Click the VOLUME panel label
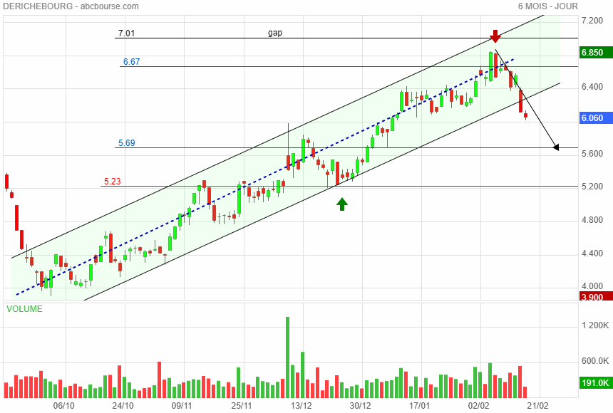The width and height of the screenshot is (613, 413). click(x=24, y=309)
